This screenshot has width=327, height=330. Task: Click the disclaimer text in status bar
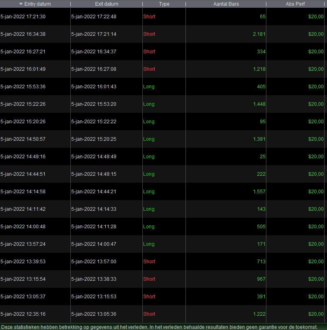point(159,327)
